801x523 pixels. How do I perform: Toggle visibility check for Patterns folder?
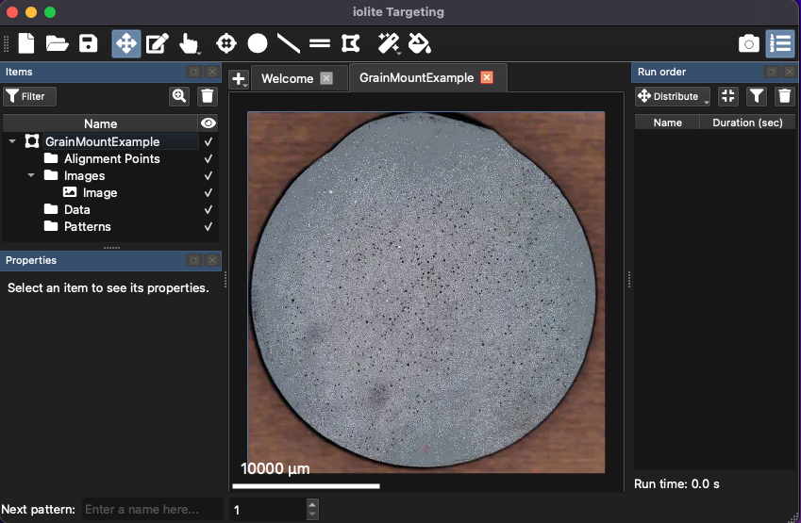point(208,226)
